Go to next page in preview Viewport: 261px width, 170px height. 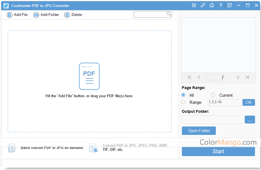coord(238,77)
